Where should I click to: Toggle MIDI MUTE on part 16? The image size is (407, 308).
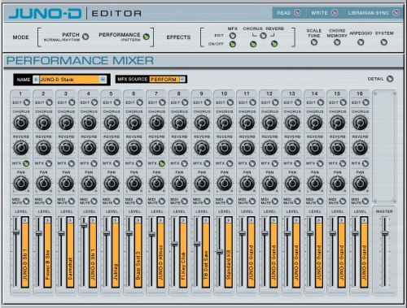point(365,202)
